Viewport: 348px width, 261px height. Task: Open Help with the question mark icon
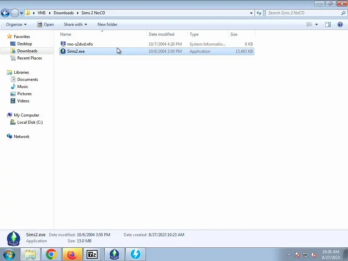(x=340, y=24)
